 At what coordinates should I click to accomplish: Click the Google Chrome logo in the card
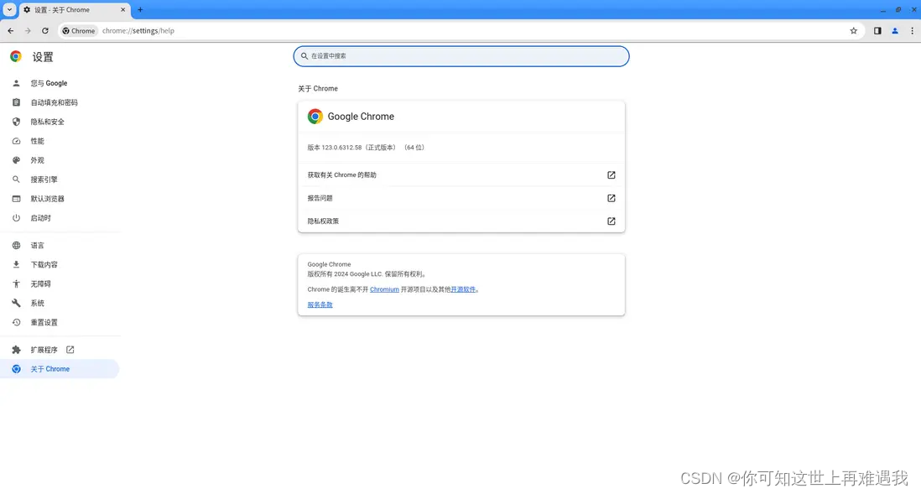pyautogui.click(x=315, y=117)
